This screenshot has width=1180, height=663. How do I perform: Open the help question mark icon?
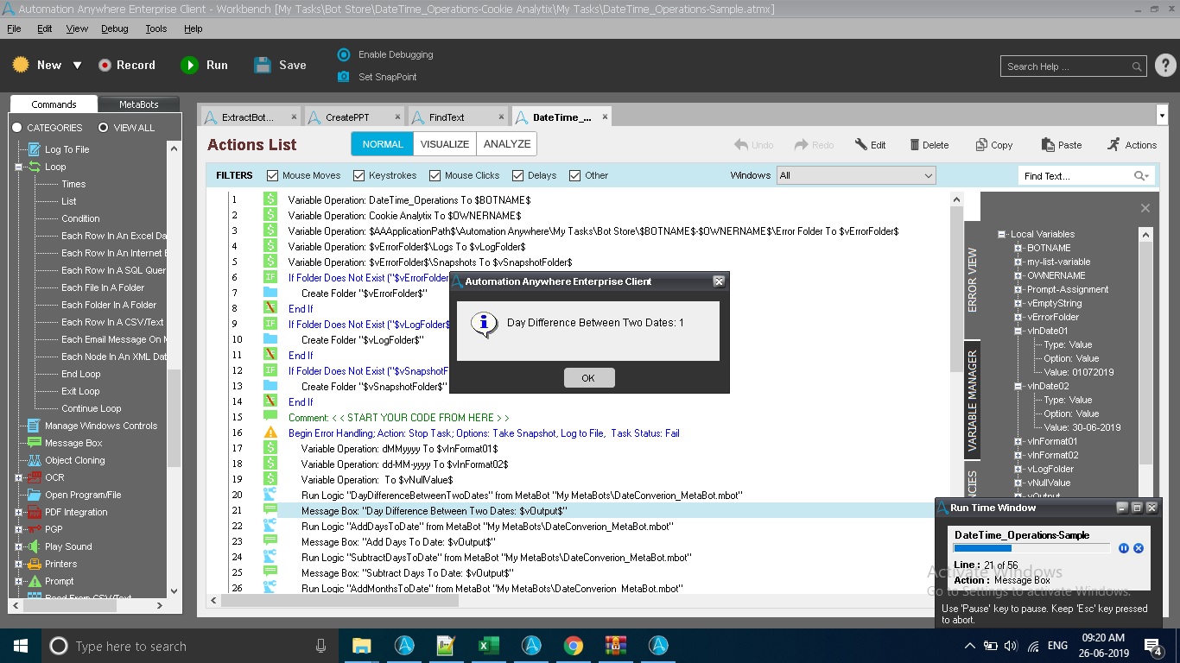(x=1164, y=66)
